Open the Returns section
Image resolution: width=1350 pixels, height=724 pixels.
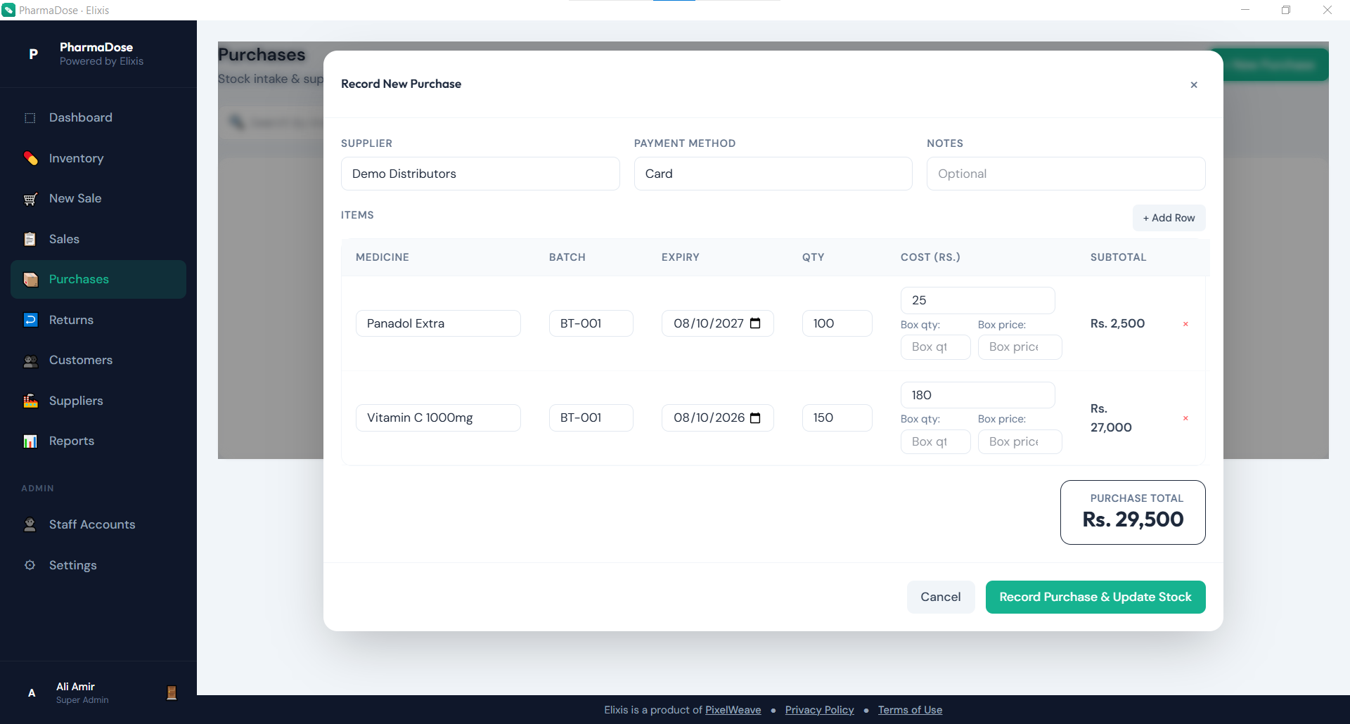pos(98,320)
